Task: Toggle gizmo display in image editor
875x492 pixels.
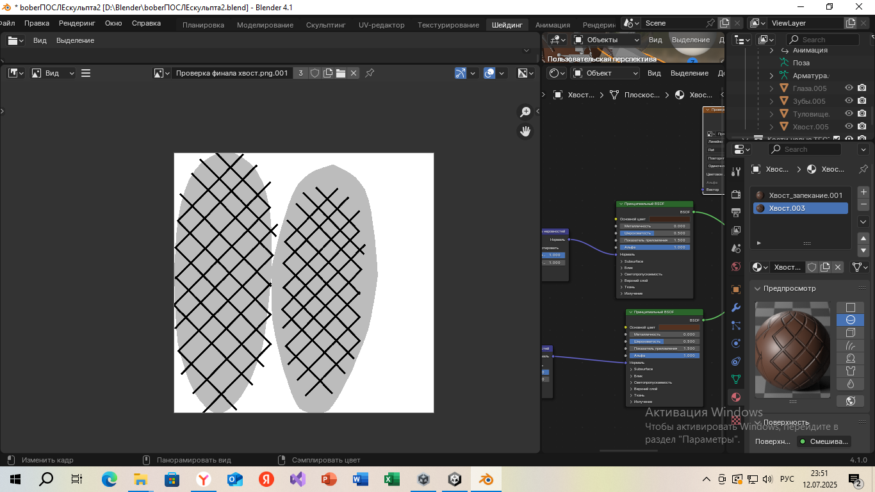Action: 461,73
